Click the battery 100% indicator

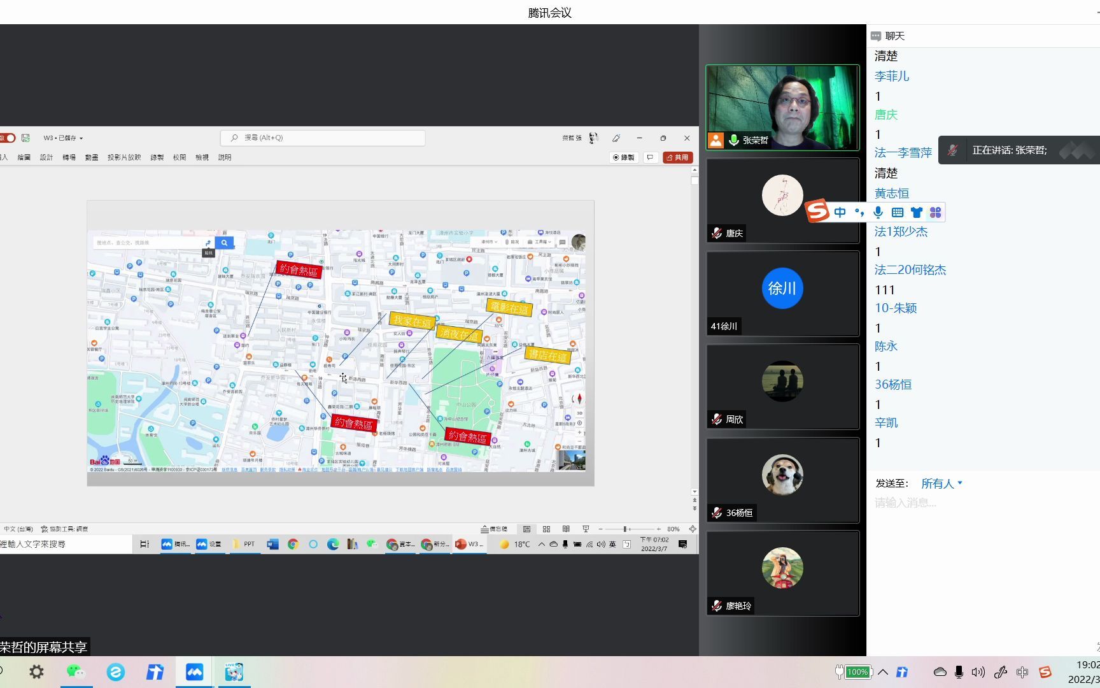pyautogui.click(x=853, y=671)
